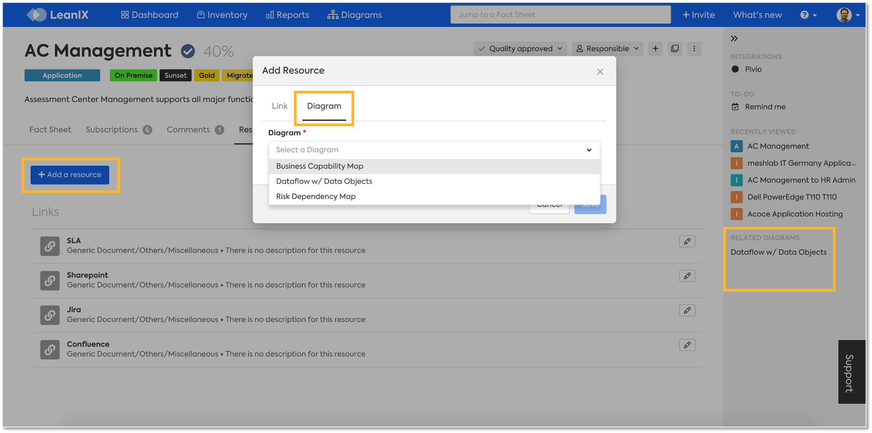Click the plus add button beside Responsible
Screen dimensions: 872x433
click(655, 49)
